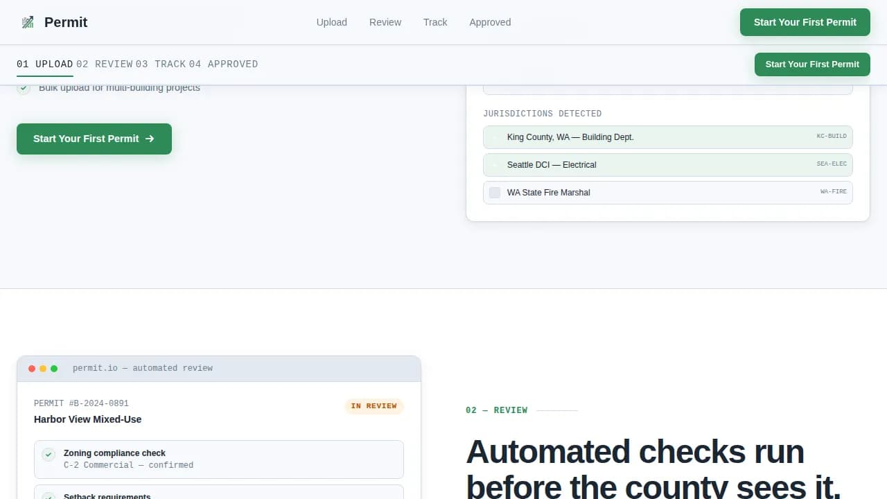Screen dimensions: 887x499
Task: Click the Permit logo icon in the header
Action: click(27, 21)
